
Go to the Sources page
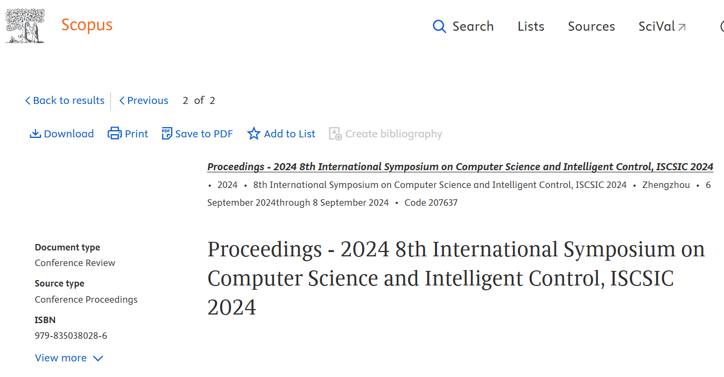pos(591,26)
